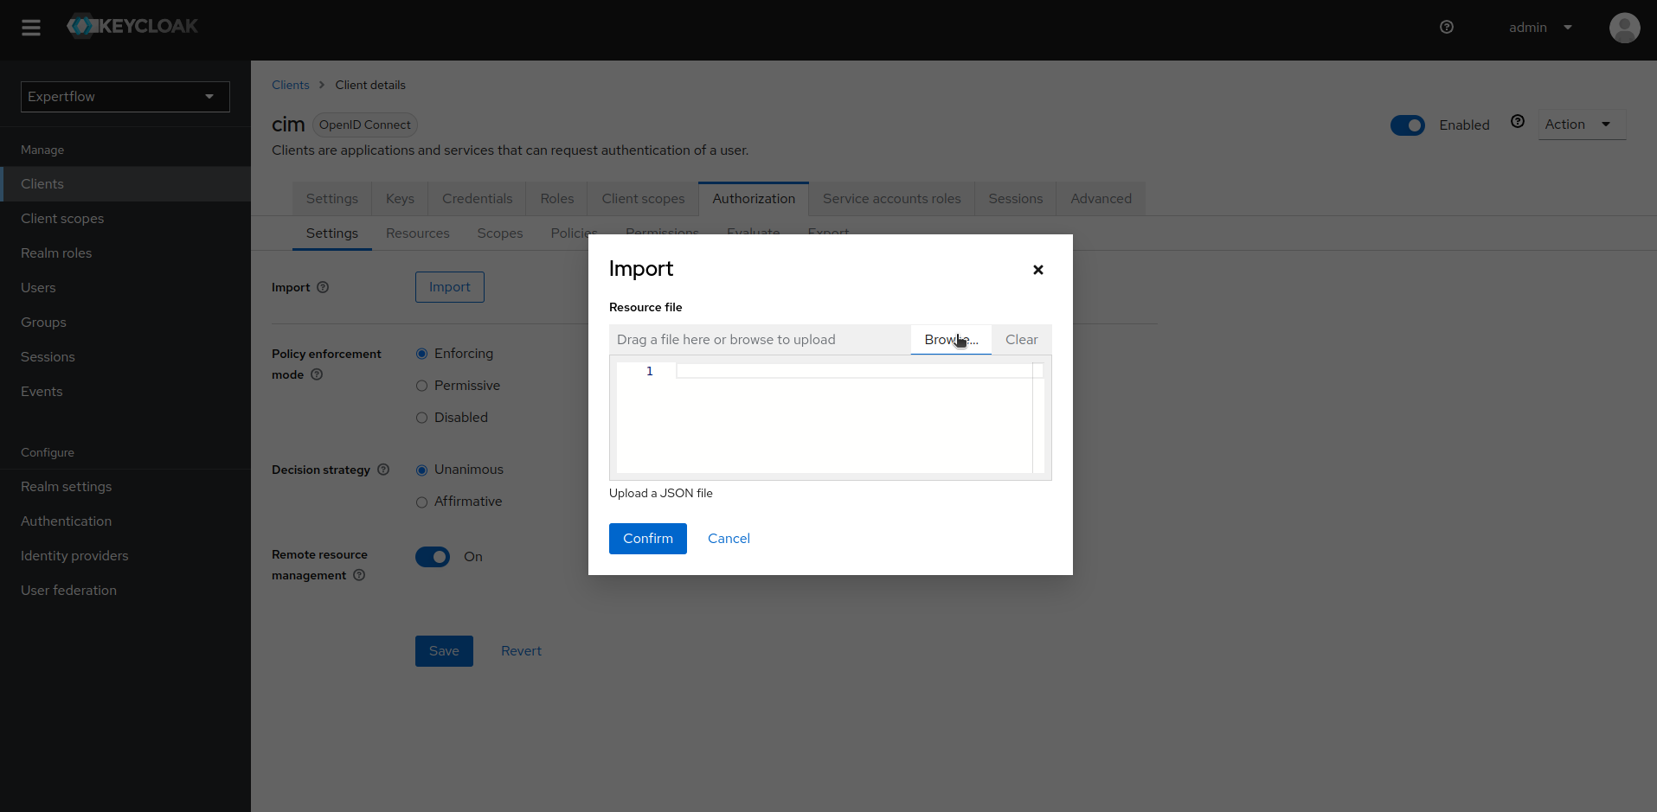Viewport: 1657px width, 812px height.
Task: Click the help icon beside the Enabled toggle
Action: (x=1518, y=121)
